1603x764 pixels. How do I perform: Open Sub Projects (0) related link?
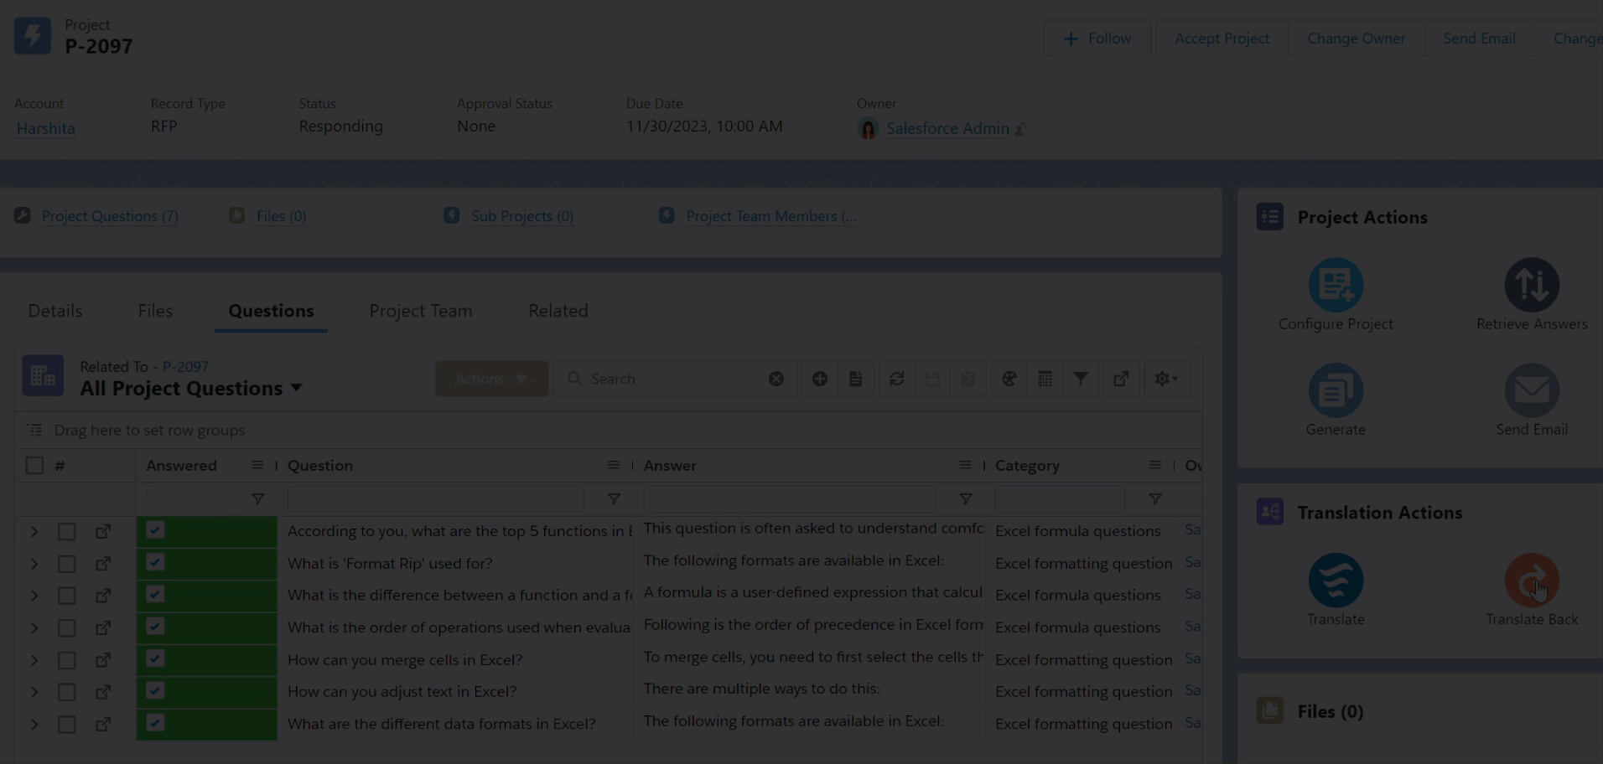522,216
